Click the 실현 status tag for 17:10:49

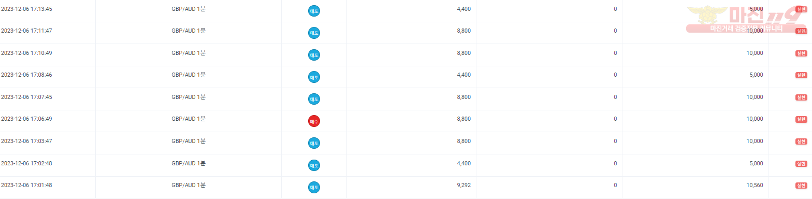801,53
